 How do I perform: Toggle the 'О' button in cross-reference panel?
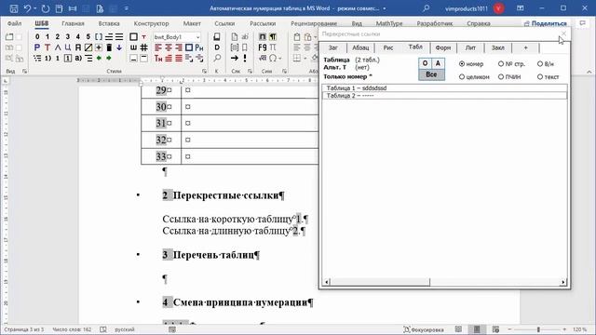(425, 63)
